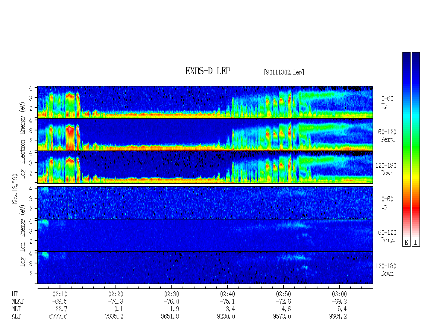421x326 pixels.
Task: Click the ALT value 9230.0
Action: tap(226, 317)
